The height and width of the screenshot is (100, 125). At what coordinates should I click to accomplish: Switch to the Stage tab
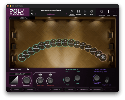point(72,12)
